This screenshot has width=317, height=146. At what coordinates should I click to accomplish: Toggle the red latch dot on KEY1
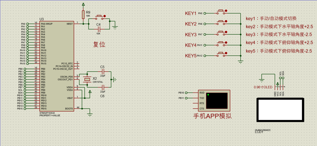pos(226,11)
